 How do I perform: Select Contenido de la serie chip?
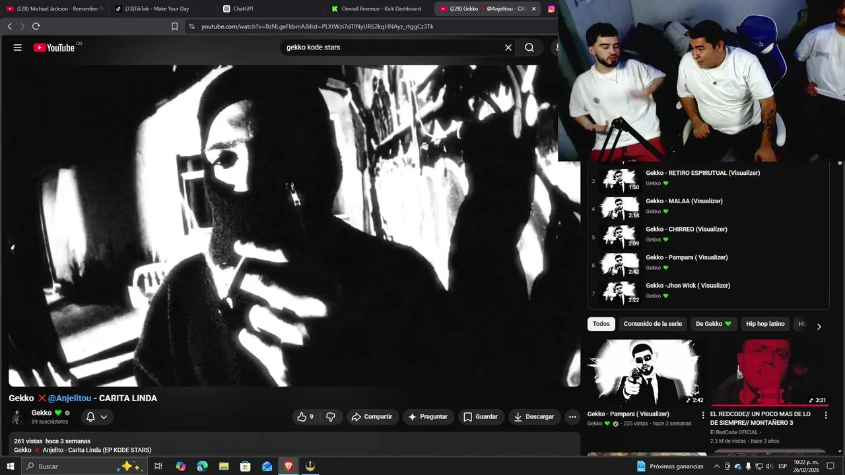pyautogui.click(x=653, y=324)
